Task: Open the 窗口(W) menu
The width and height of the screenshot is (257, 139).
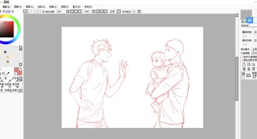Action: tap(76, 7)
